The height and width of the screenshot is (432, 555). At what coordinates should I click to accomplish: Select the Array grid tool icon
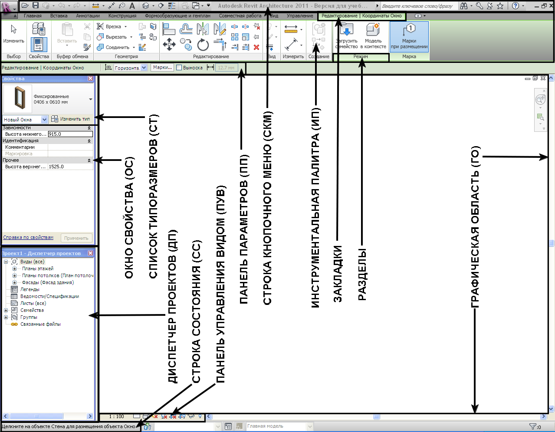(x=235, y=37)
